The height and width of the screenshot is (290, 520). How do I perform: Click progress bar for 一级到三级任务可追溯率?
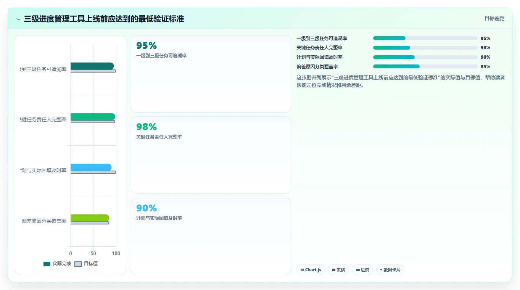(425, 38)
